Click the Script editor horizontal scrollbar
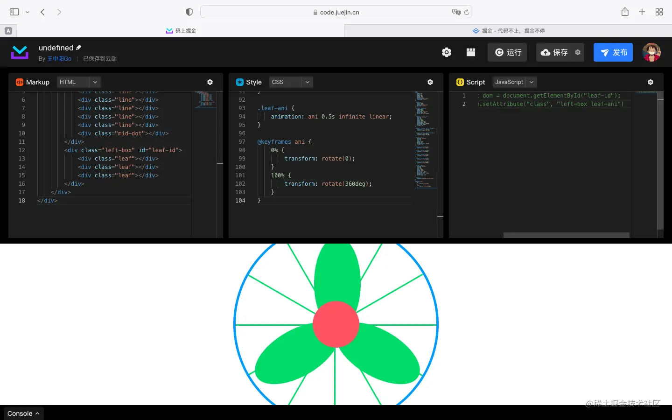The width and height of the screenshot is (672, 420). (x=566, y=235)
